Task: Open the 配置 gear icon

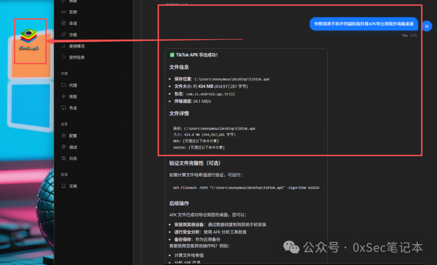Action: point(64,136)
